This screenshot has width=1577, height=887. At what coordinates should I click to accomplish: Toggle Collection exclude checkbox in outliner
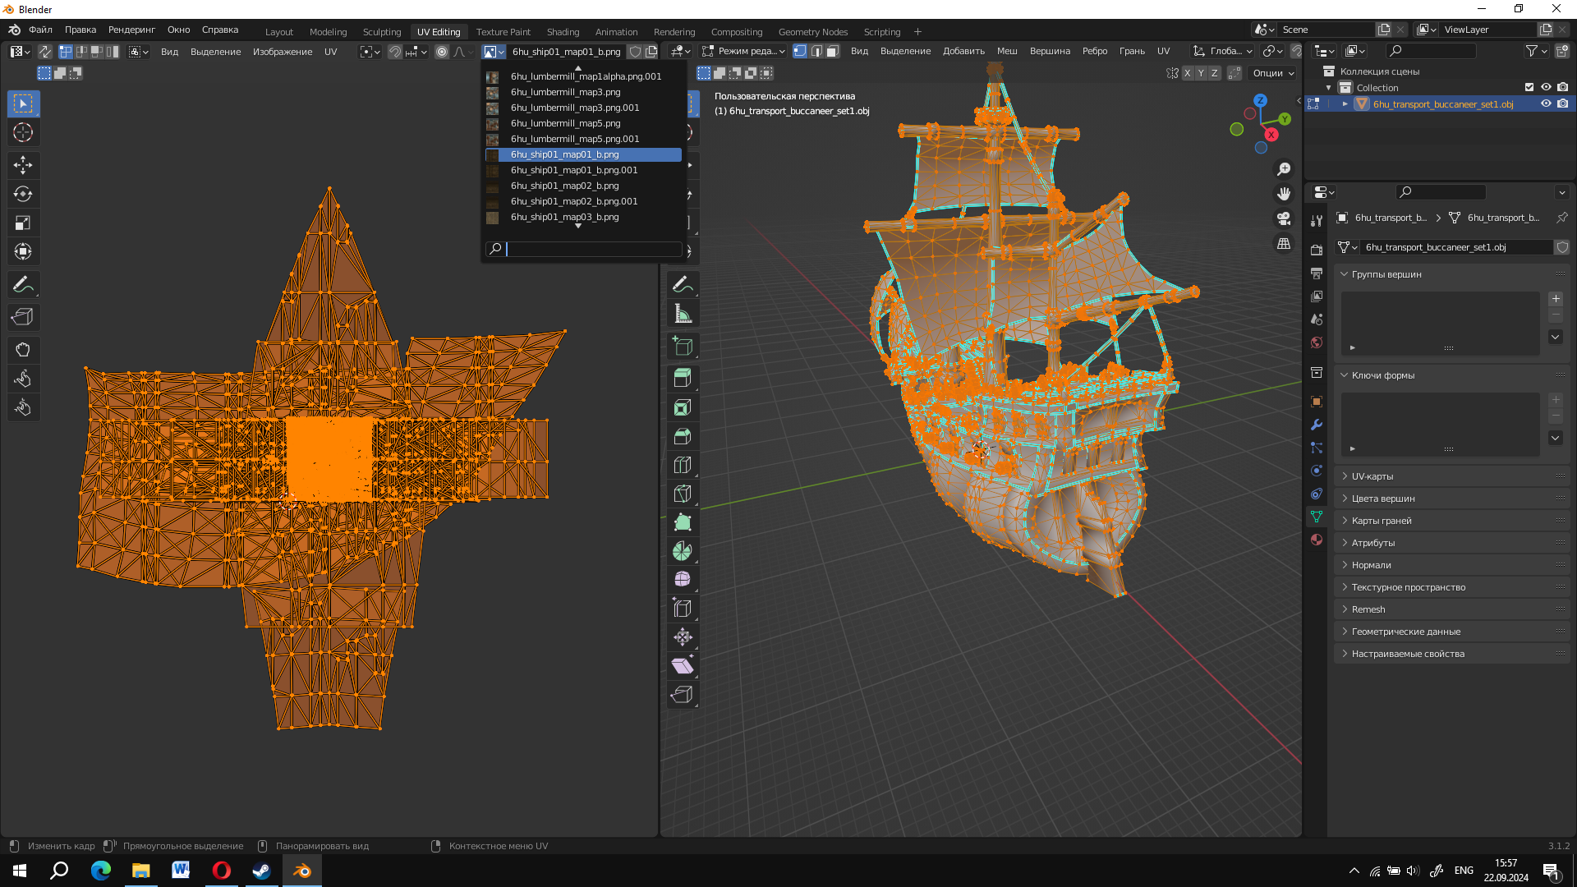(1529, 88)
